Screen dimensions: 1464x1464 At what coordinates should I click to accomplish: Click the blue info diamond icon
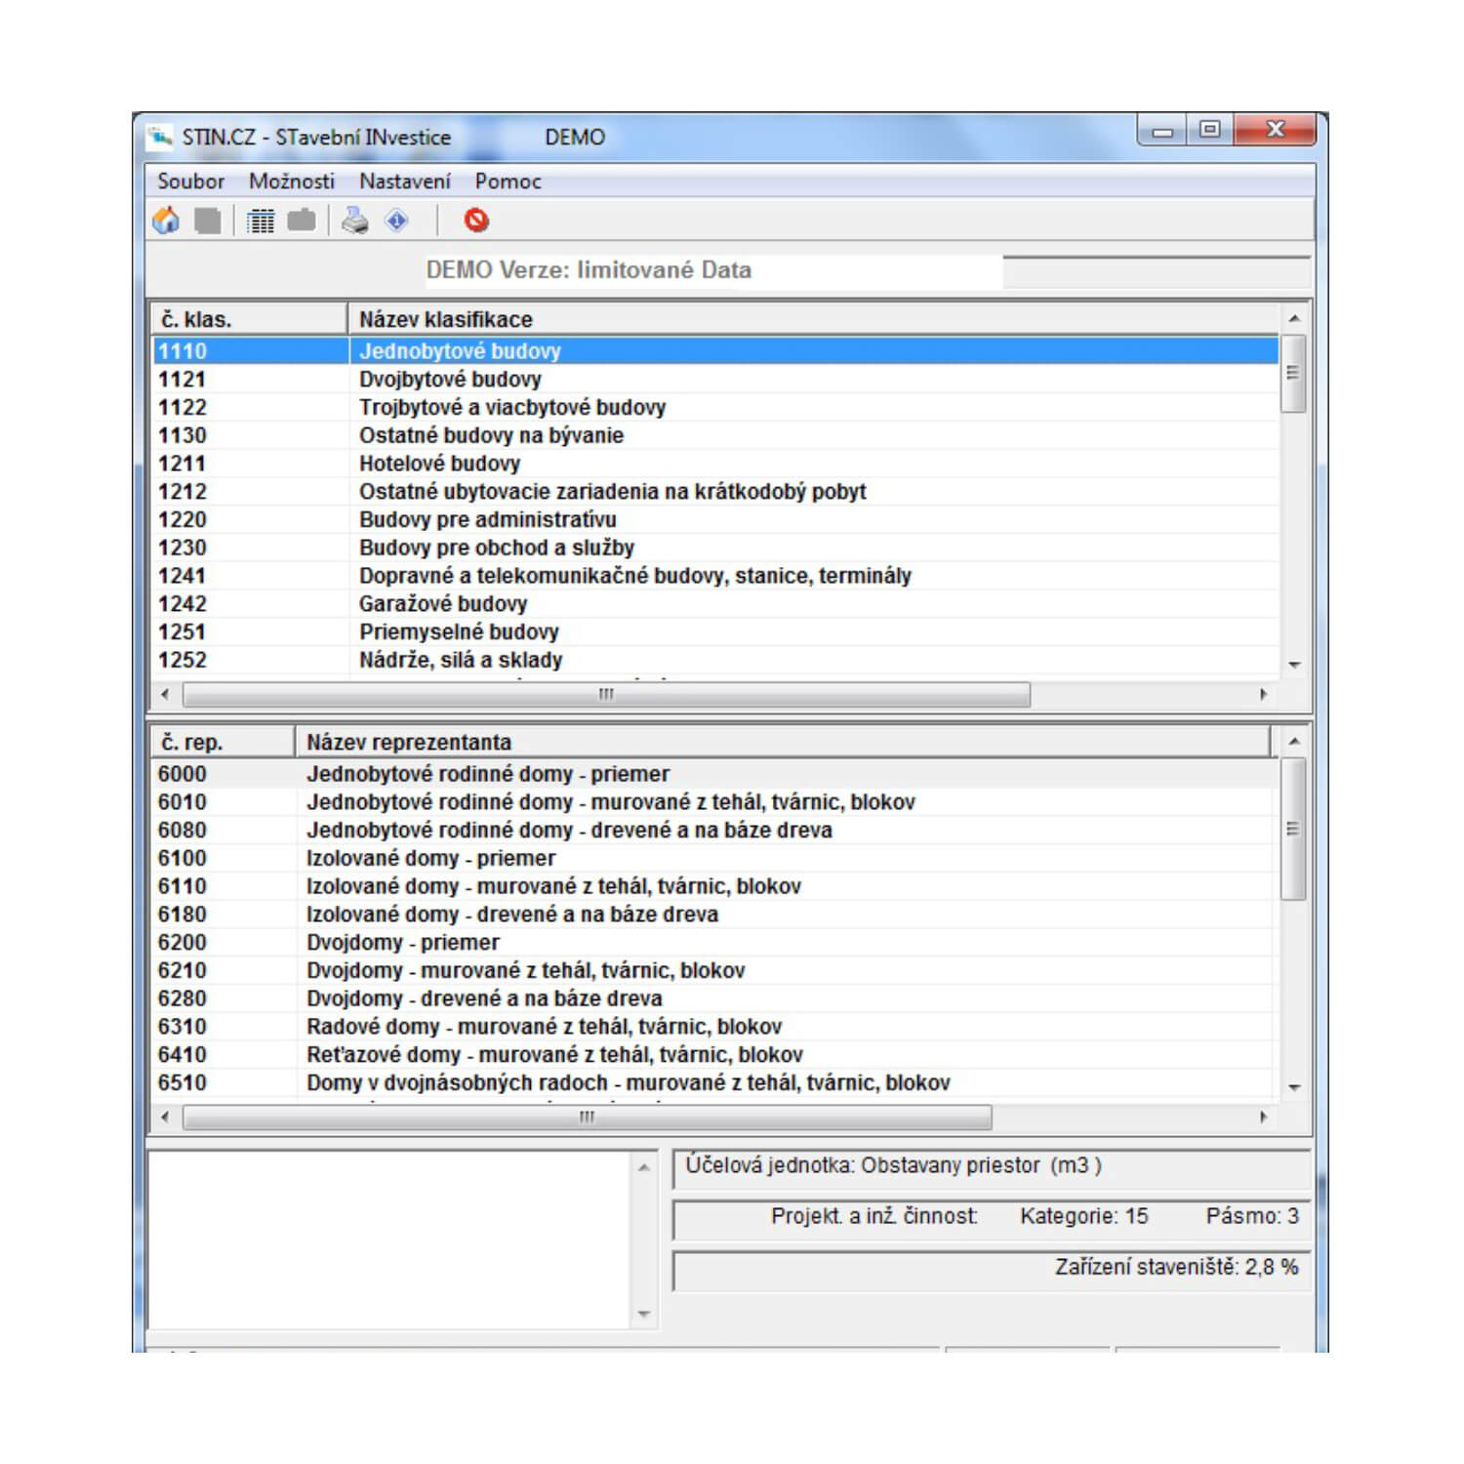(x=397, y=221)
